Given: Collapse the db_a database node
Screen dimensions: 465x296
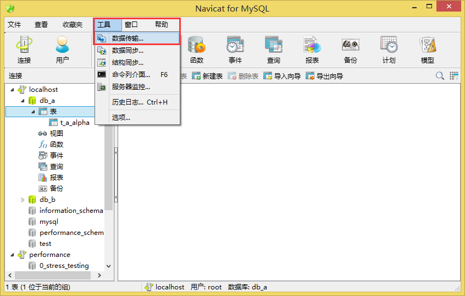Looking at the screenshot, I should 23,101.
